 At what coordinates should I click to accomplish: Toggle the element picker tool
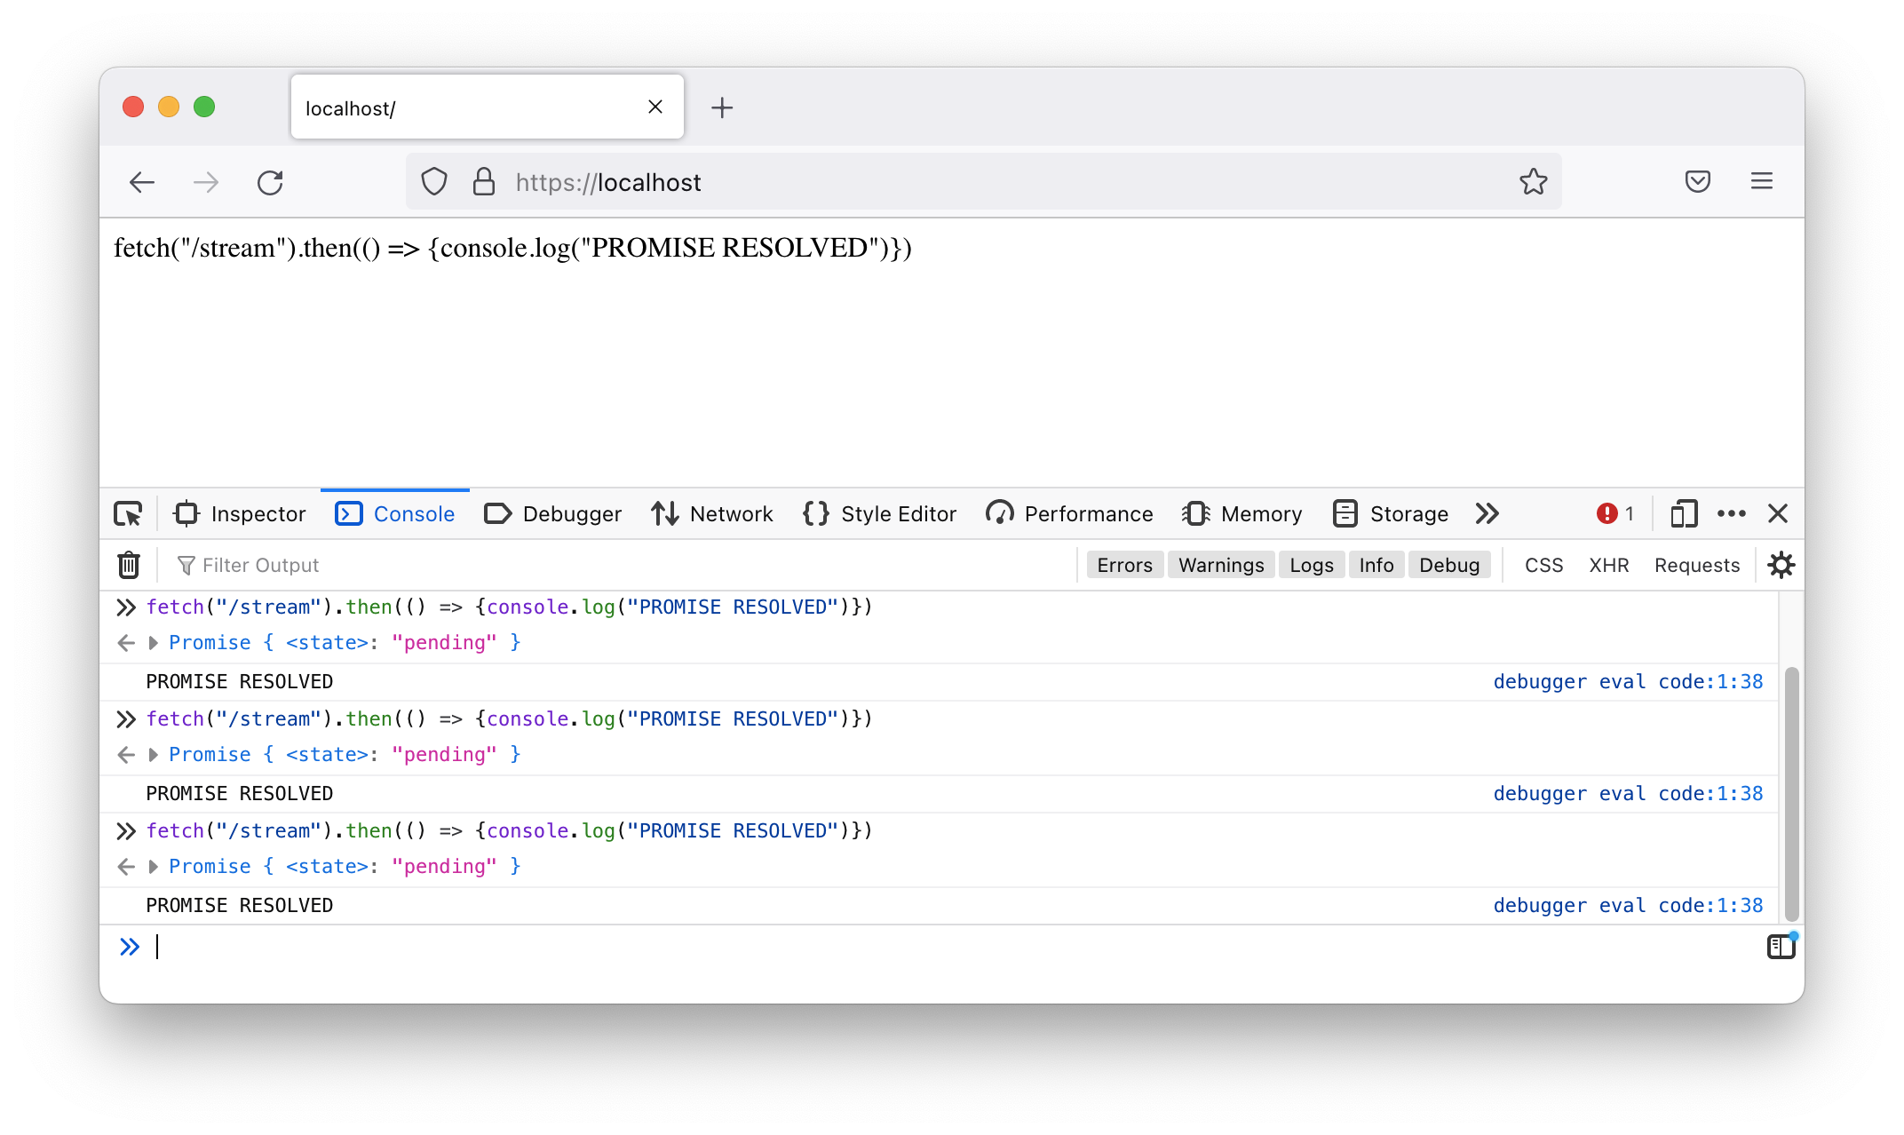coord(129,513)
